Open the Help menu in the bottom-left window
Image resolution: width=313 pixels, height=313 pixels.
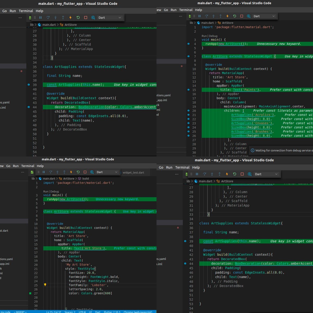(x=40, y=166)
